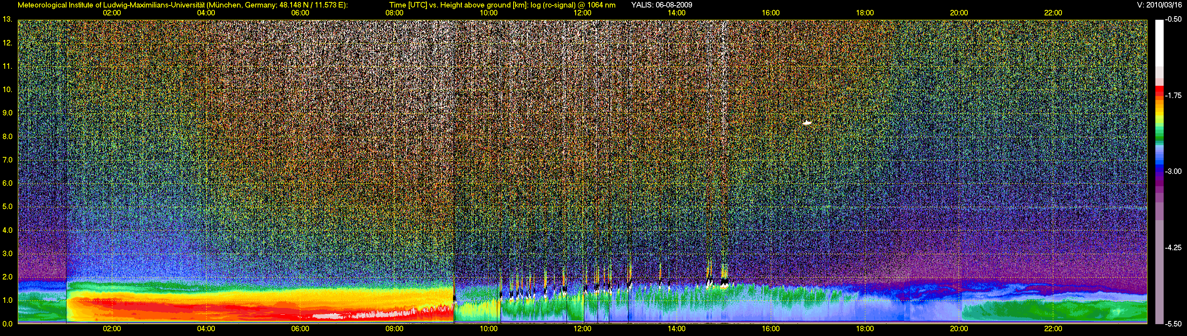Select the '9.0' height axis label
1187x336 pixels.
[8, 113]
